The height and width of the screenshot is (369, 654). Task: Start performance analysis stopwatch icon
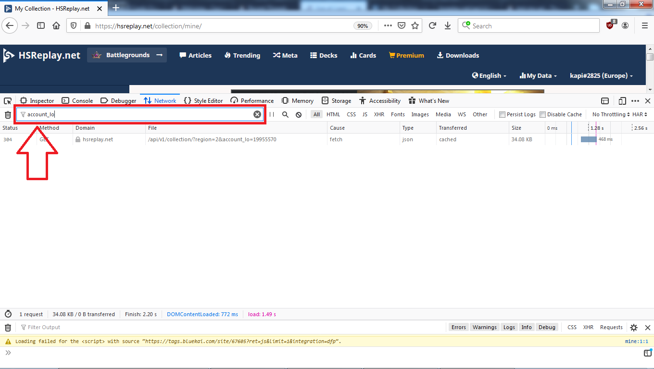coord(8,314)
